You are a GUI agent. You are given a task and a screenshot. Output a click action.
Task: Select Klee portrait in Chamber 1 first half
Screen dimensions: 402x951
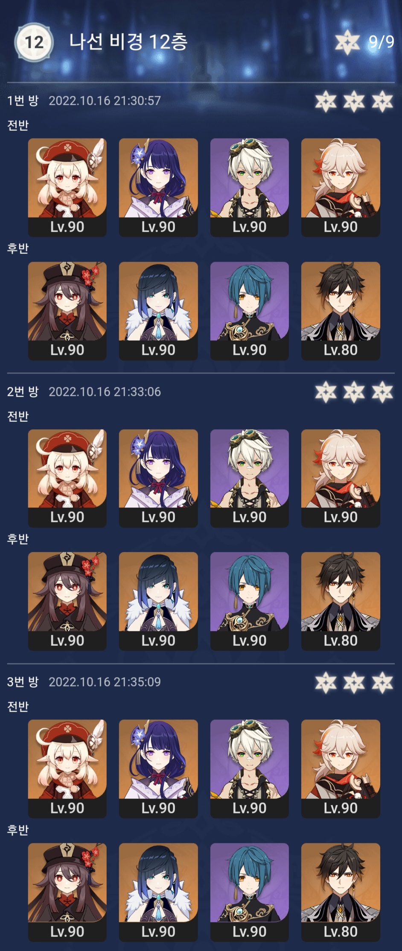click(x=67, y=187)
